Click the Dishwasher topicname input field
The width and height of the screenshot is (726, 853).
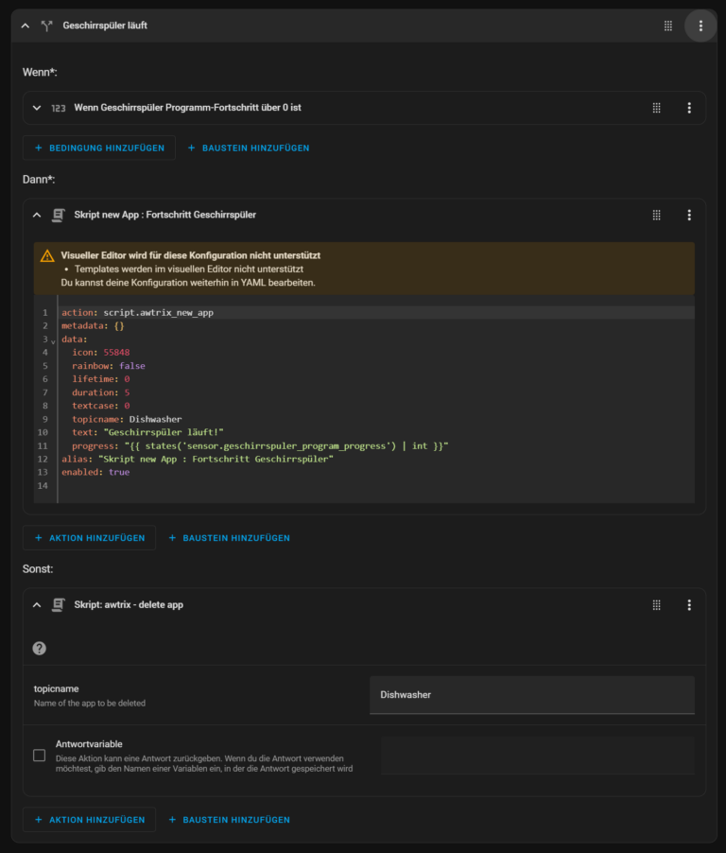click(x=531, y=695)
